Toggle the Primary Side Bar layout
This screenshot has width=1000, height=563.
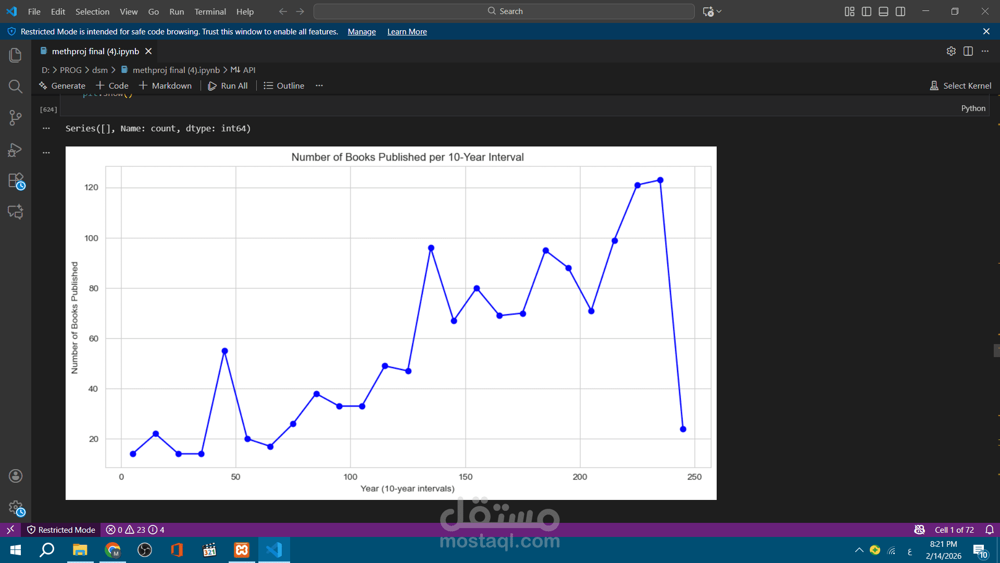(x=867, y=11)
